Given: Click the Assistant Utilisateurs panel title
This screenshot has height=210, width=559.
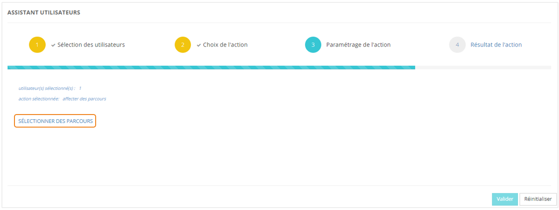Looking at the screenshot, I should point(44,13).
